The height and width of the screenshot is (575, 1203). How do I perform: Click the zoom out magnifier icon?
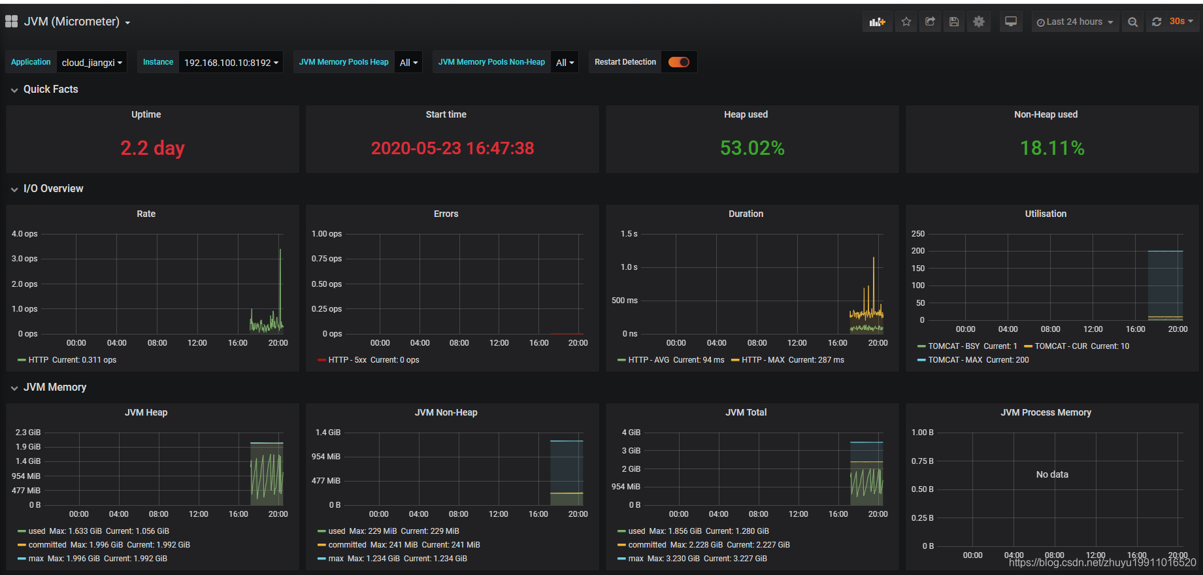coord(1132,22)
